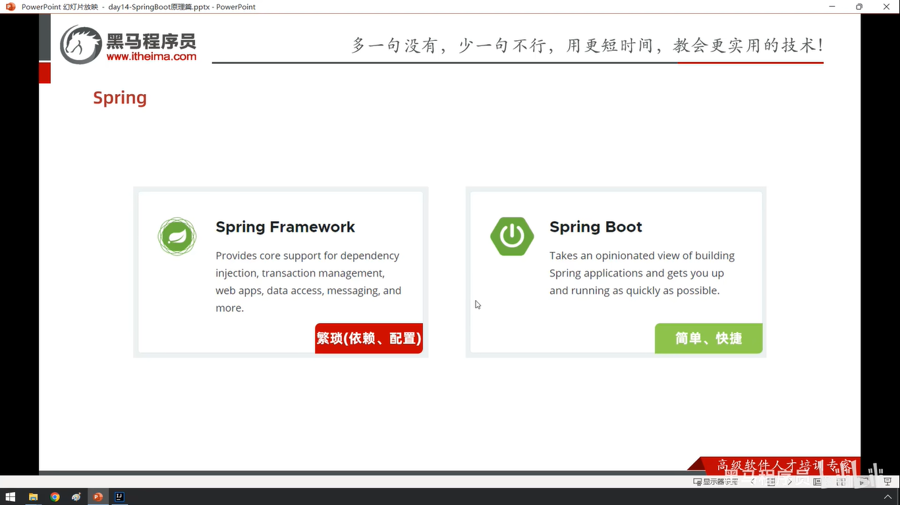This screenshot has height=505, width=900.
Task: Open IntelliJ IDEA from the taskbar
Action: 119,497
